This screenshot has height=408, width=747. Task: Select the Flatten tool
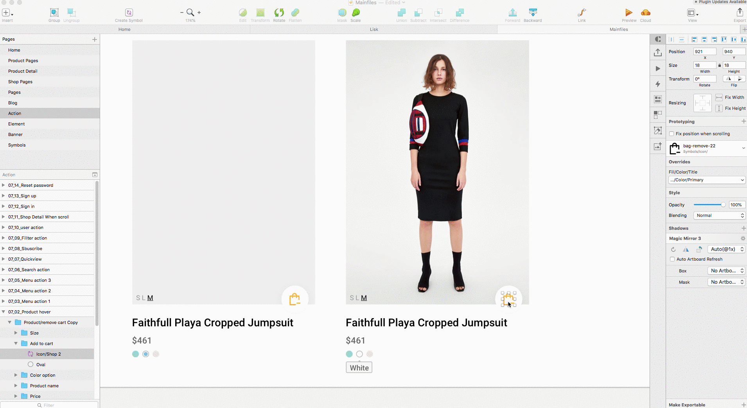click(295, 13)
